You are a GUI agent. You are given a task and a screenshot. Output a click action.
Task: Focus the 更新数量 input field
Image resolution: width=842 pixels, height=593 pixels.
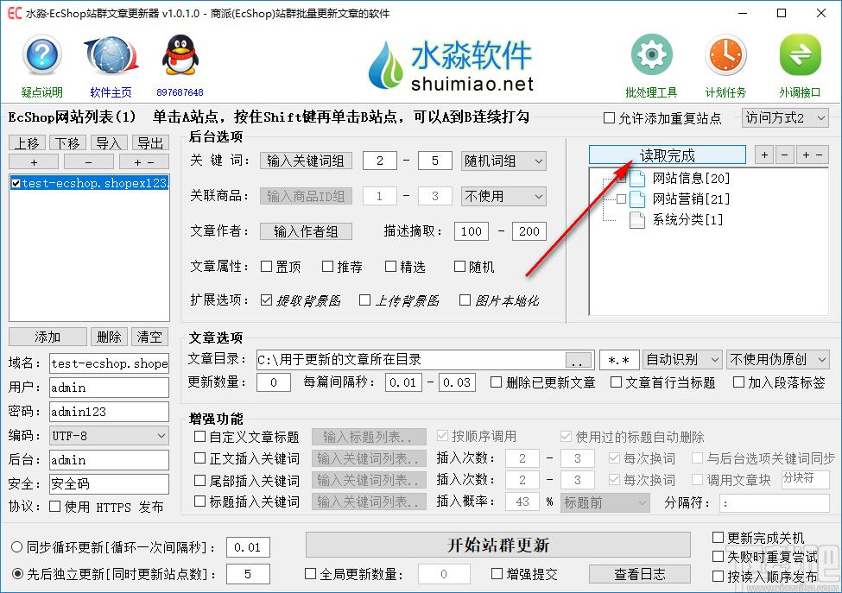[x=274, y=382]
